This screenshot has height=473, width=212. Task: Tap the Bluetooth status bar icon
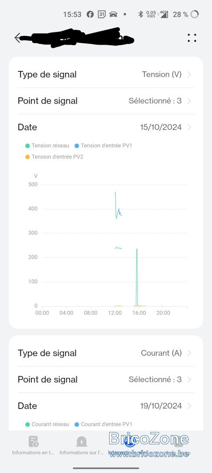pyautogui.click(x=140, y=14)
